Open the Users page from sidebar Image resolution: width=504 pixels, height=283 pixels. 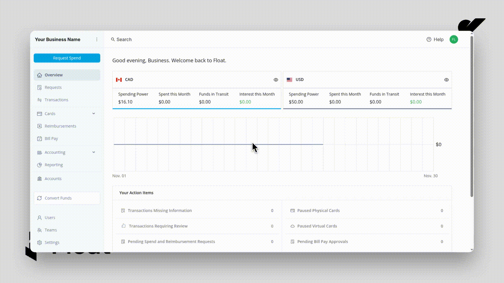[x=50, y=218]
